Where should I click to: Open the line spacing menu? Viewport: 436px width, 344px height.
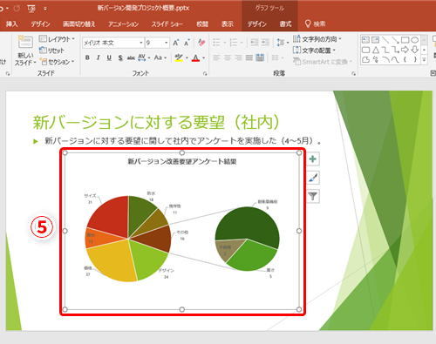(x=283, y=43)
